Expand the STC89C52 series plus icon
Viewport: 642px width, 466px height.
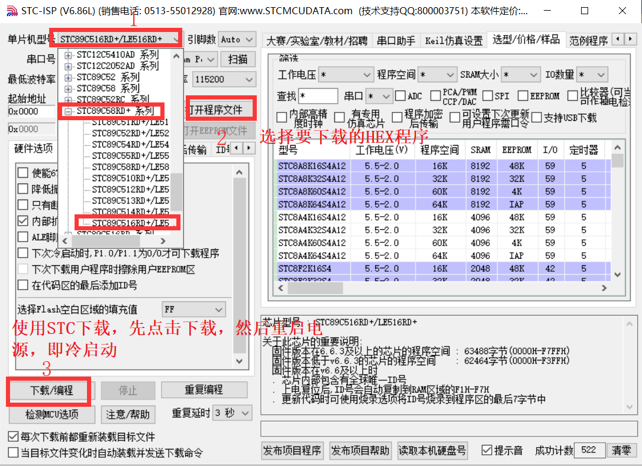pos(69,77)
